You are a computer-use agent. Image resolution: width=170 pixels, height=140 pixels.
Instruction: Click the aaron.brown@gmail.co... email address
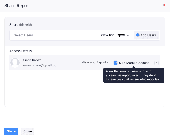40,65
